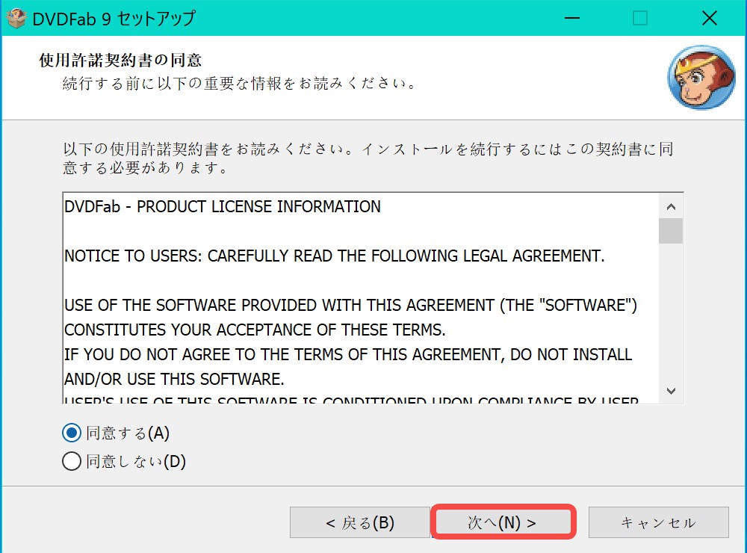
Task: Click the 'NOTICE TO USERS' license line
Action: [x=335, y=256]
